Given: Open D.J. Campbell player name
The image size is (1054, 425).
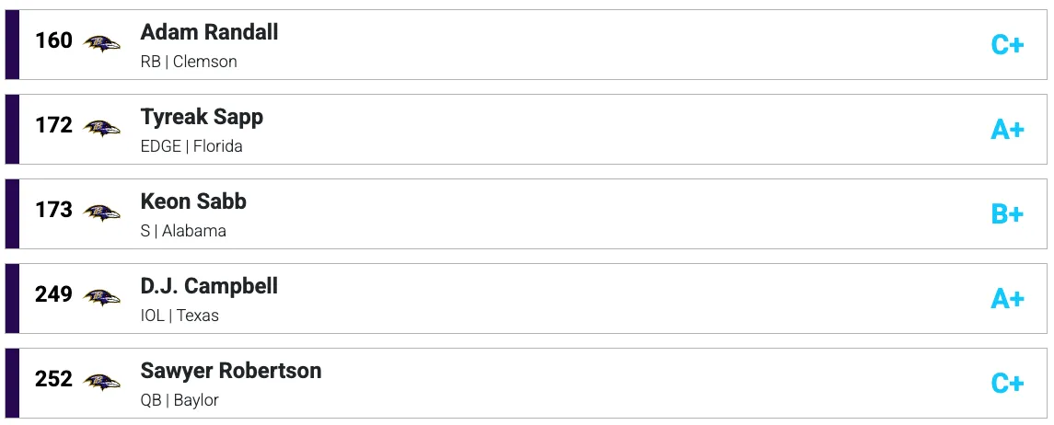Looking at the screenshot, I should coord(209,286).
